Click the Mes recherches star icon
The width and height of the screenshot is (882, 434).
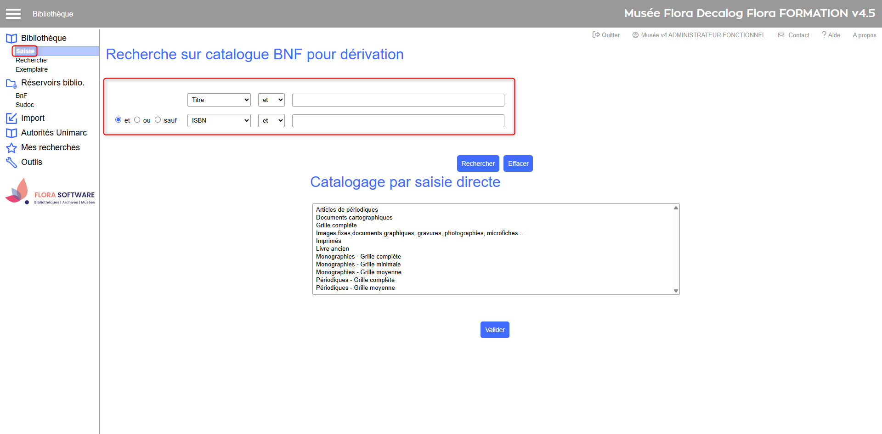11,148
